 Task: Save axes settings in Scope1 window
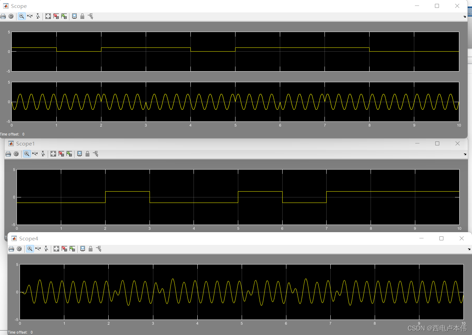(x=61, y=154)
